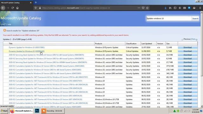Click the taskbar clock
Screen dimensions: 203x114
click(x=195, y=111)
